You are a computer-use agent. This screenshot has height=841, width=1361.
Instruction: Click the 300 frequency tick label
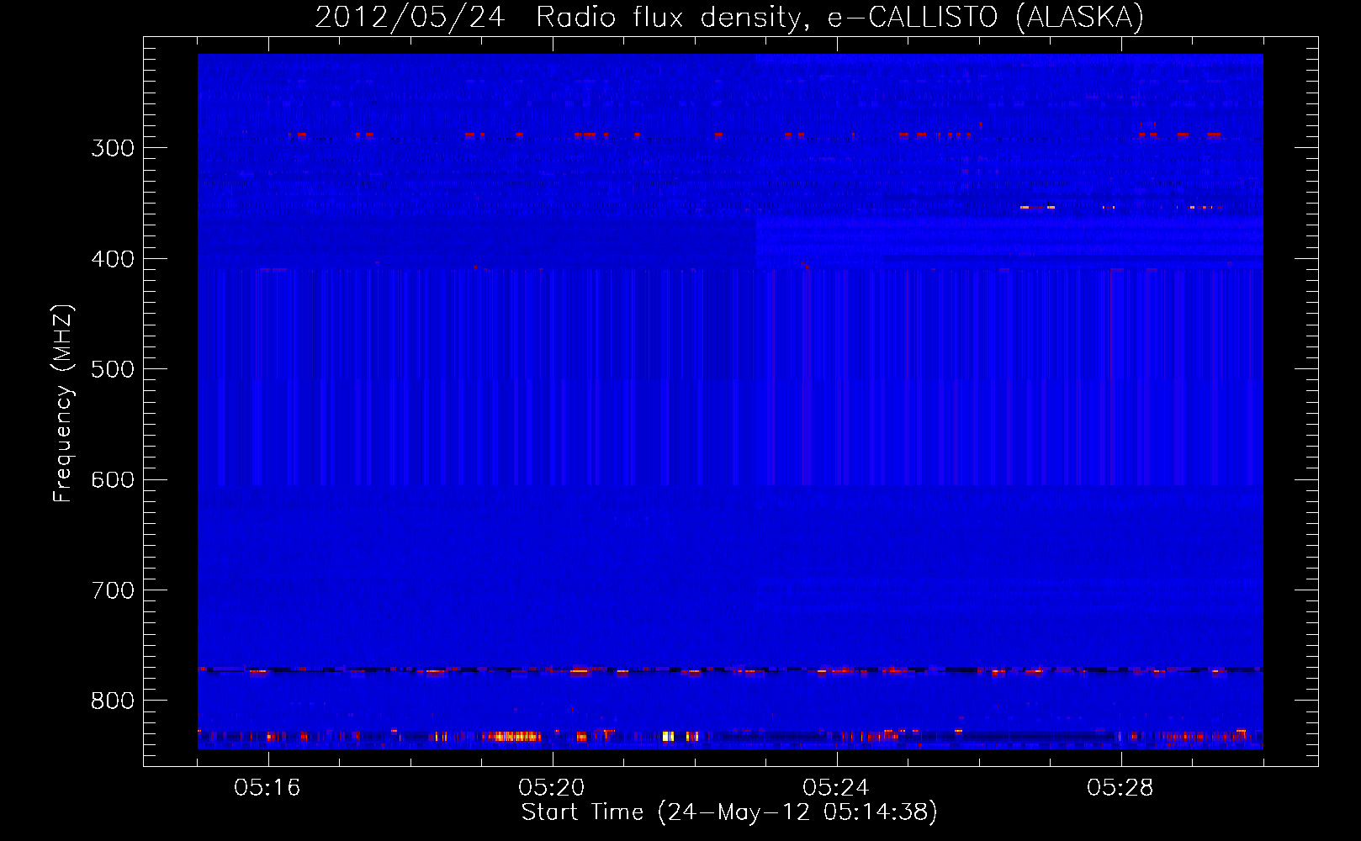[113, 148]
